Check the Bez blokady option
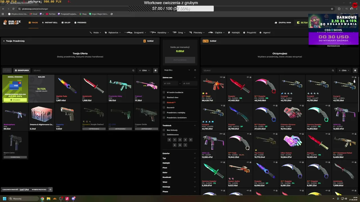Viewport: 360px width, 202px height. click(164, 130)
